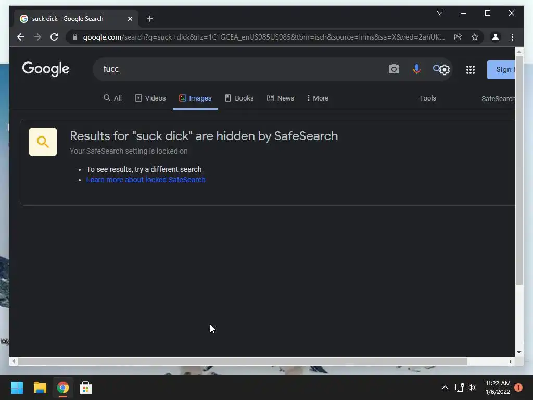Submit search via magnifier icon
Image resolution: width=533 pixels, height=400 pixels.
pos(436,68)
